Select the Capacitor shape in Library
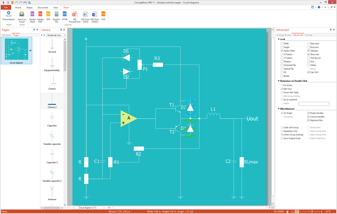Screen dimensions: 337x214 [x=52, y=120]
